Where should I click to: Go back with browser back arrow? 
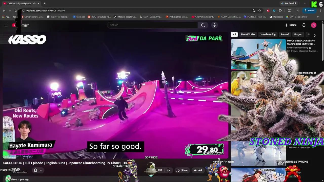[4, 11]
